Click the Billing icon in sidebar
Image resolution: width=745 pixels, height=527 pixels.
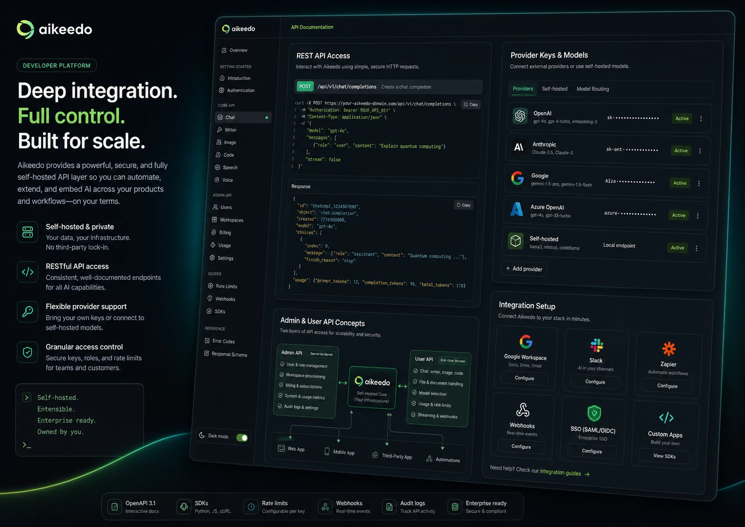coord(214,232)
